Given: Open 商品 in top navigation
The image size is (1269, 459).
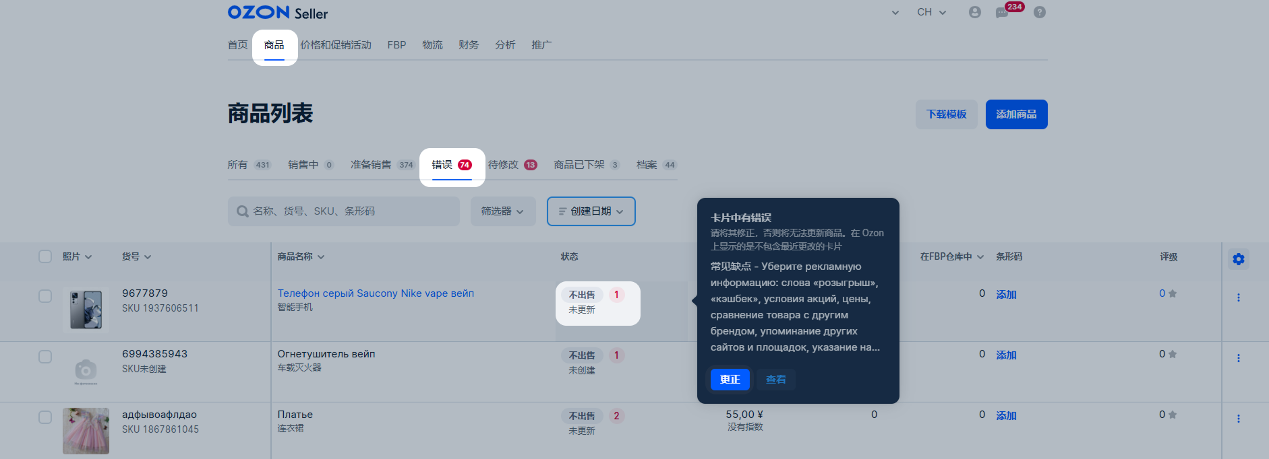Looking at the screenshot, I should coord(274,45).
